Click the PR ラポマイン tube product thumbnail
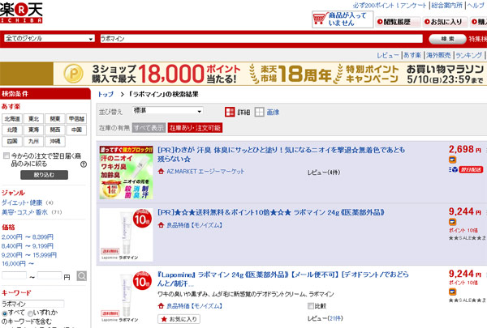The height and width of the screenshot is (328, 487). tap(126, 235)
